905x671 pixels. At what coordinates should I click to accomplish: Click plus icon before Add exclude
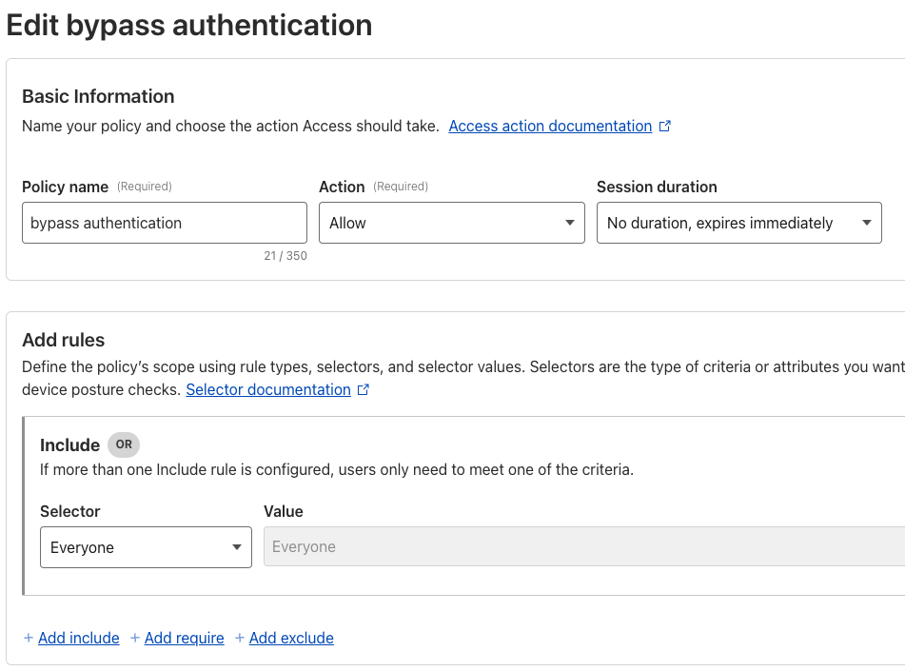[240, 638]
